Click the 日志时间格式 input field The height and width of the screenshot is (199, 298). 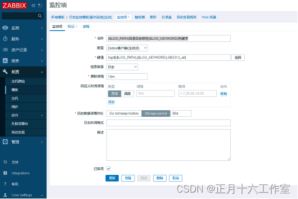pos(168,123)
